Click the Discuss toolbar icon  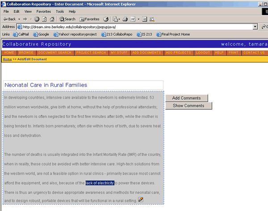(144, 19)
